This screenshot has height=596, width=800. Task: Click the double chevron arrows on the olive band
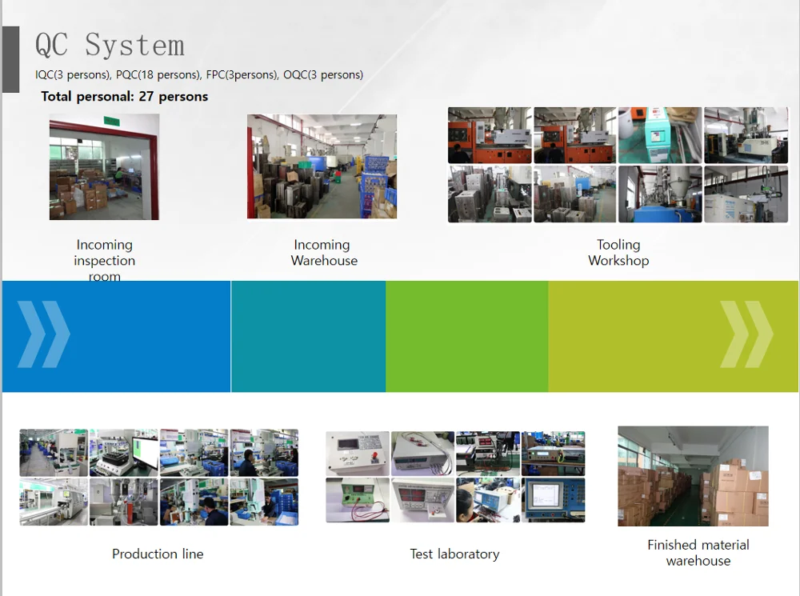[x=746, y=334]
